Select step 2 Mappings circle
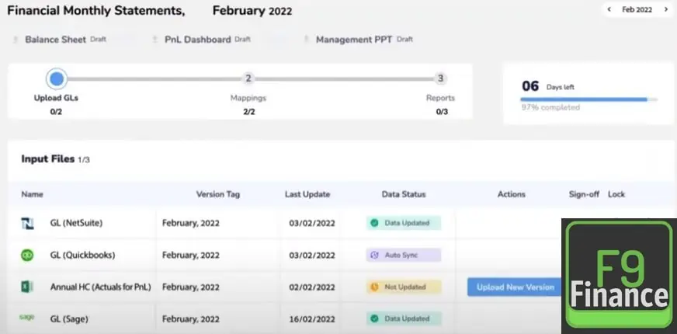This screenshot has width=677, height=334. click(248, 78)
